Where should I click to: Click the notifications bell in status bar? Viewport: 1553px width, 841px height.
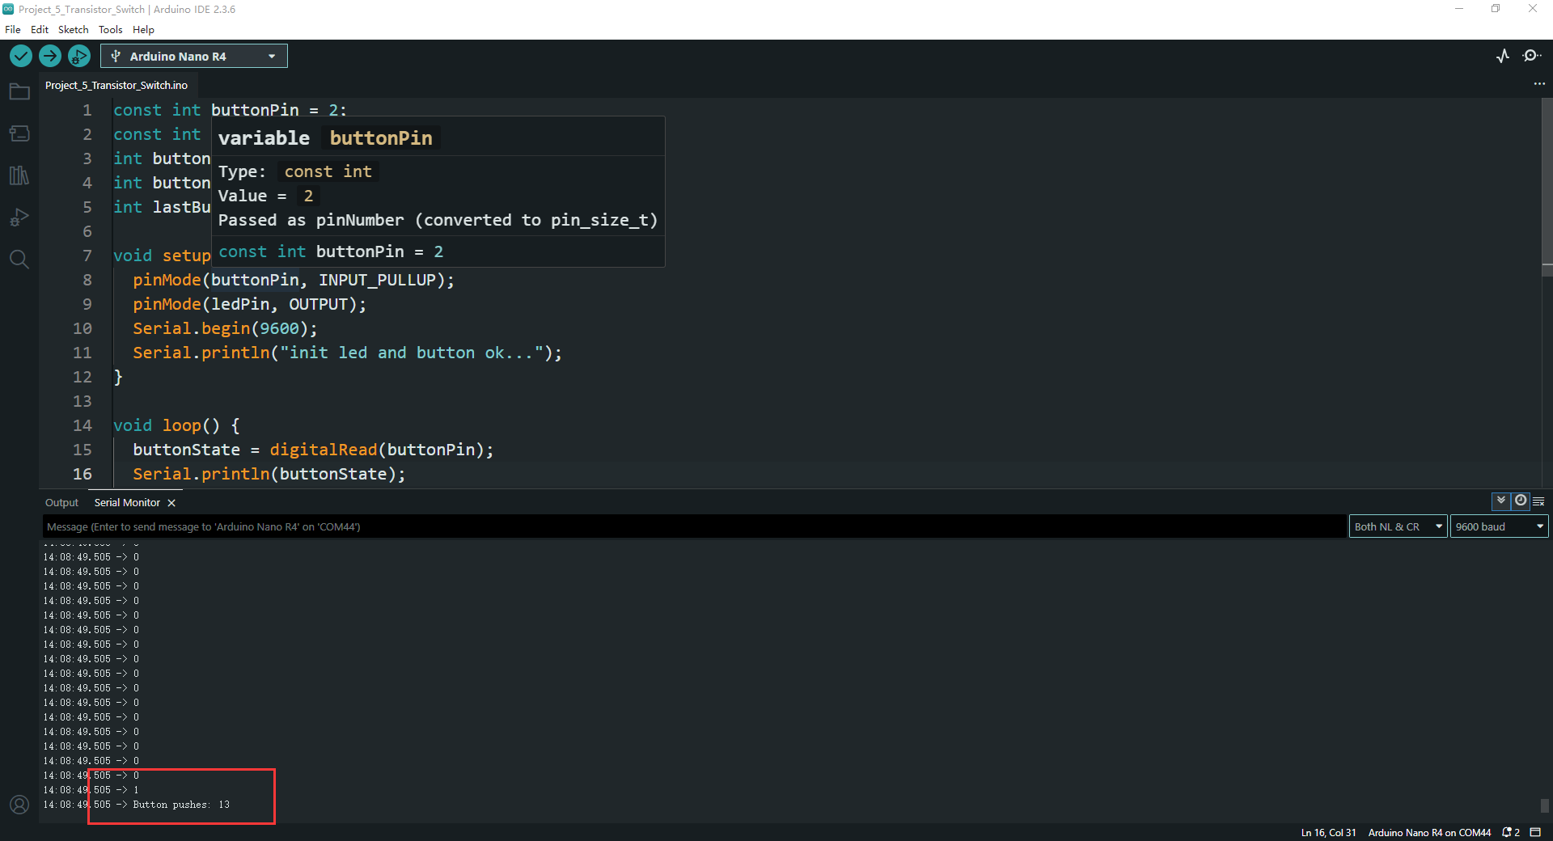[x=1510, y=832]
